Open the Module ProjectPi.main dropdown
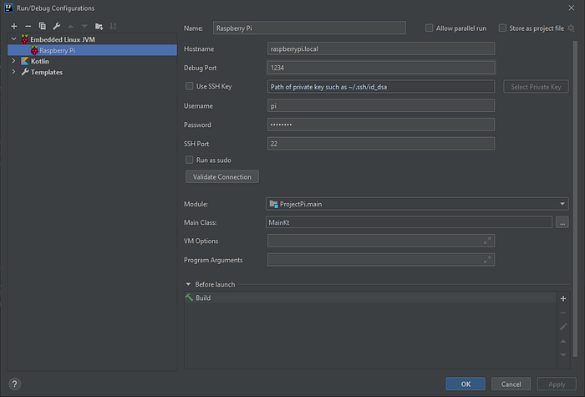 pyautogui.click(x=417, y=204)
